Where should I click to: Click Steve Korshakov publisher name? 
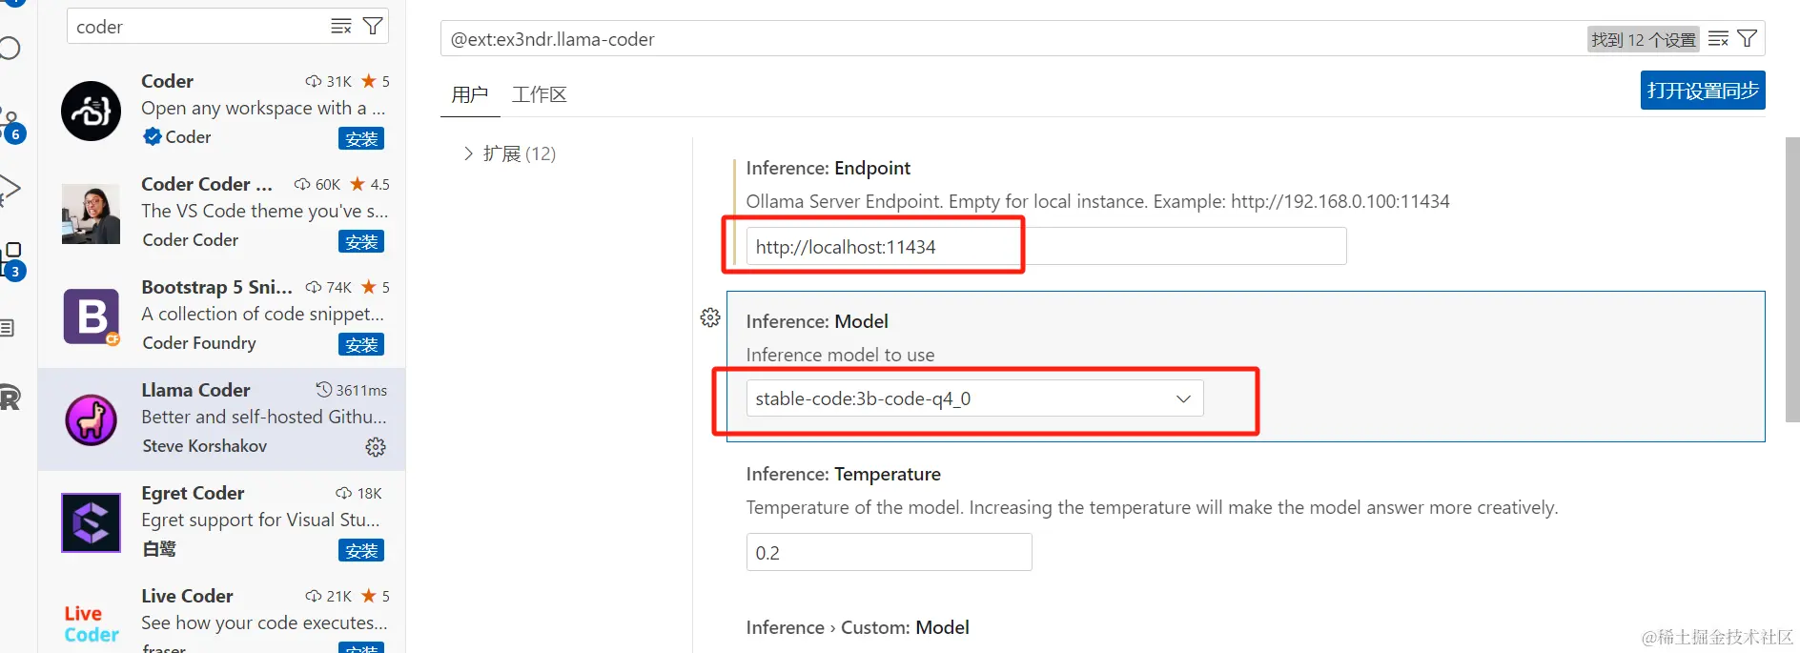point(204,446)
